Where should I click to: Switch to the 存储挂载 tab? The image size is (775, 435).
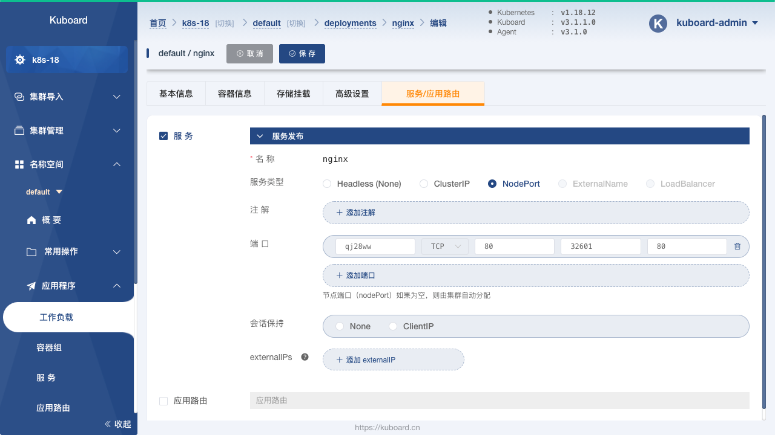point(294,94)
